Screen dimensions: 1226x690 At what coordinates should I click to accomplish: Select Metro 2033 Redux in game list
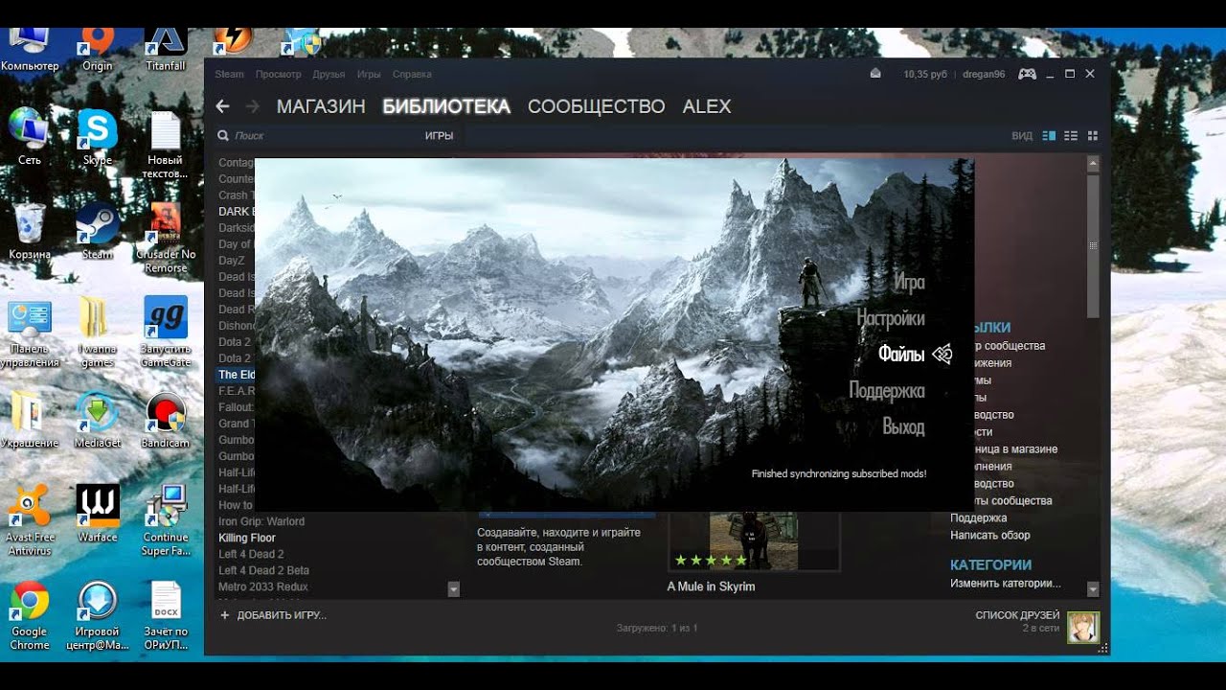coord(263,586)
